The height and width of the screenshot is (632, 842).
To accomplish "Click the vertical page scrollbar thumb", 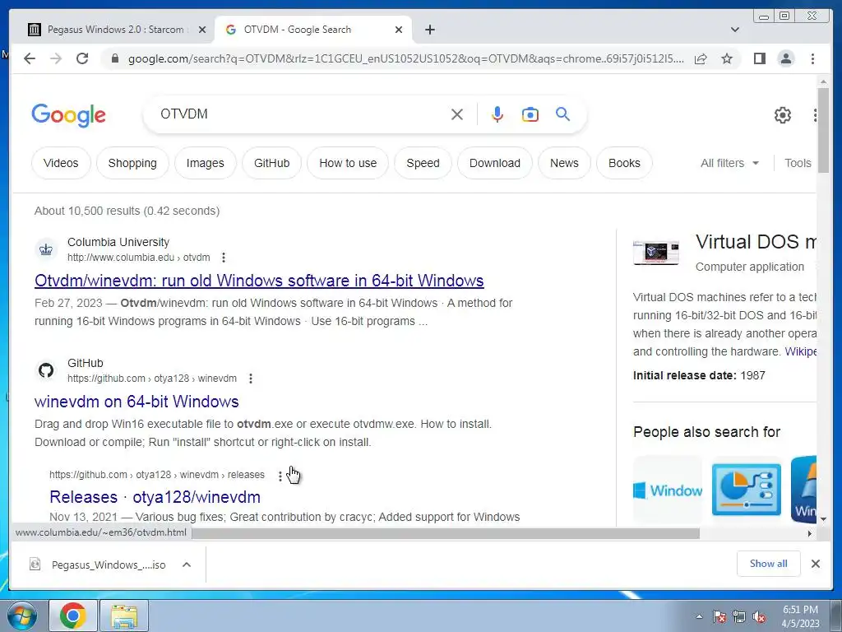I will pyautogui.click(x=823, y=130).
